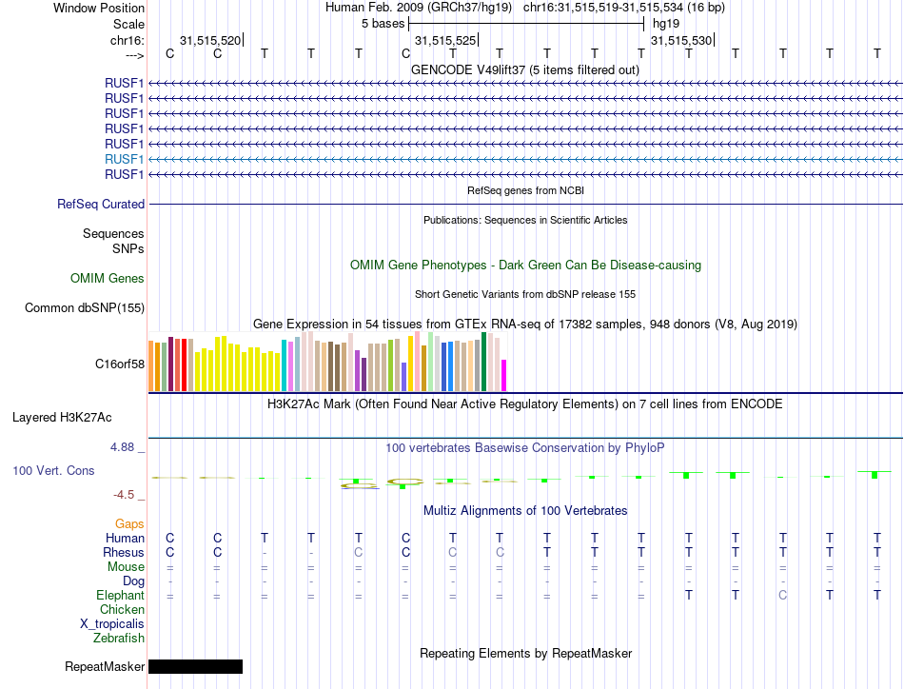
Task: Click 'Publications: Sequences in Scientific Articles' title
Action: point(525,220)
